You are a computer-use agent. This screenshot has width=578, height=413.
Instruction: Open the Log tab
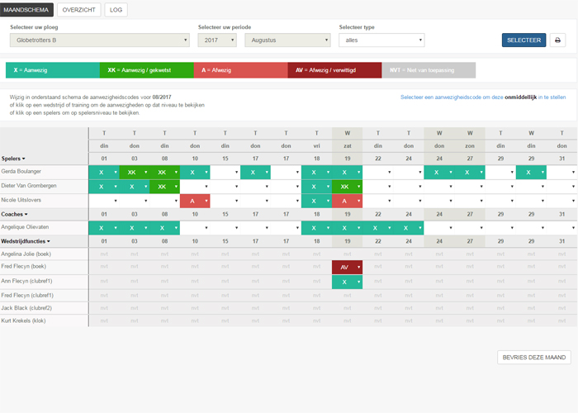(x=116, y=10)
